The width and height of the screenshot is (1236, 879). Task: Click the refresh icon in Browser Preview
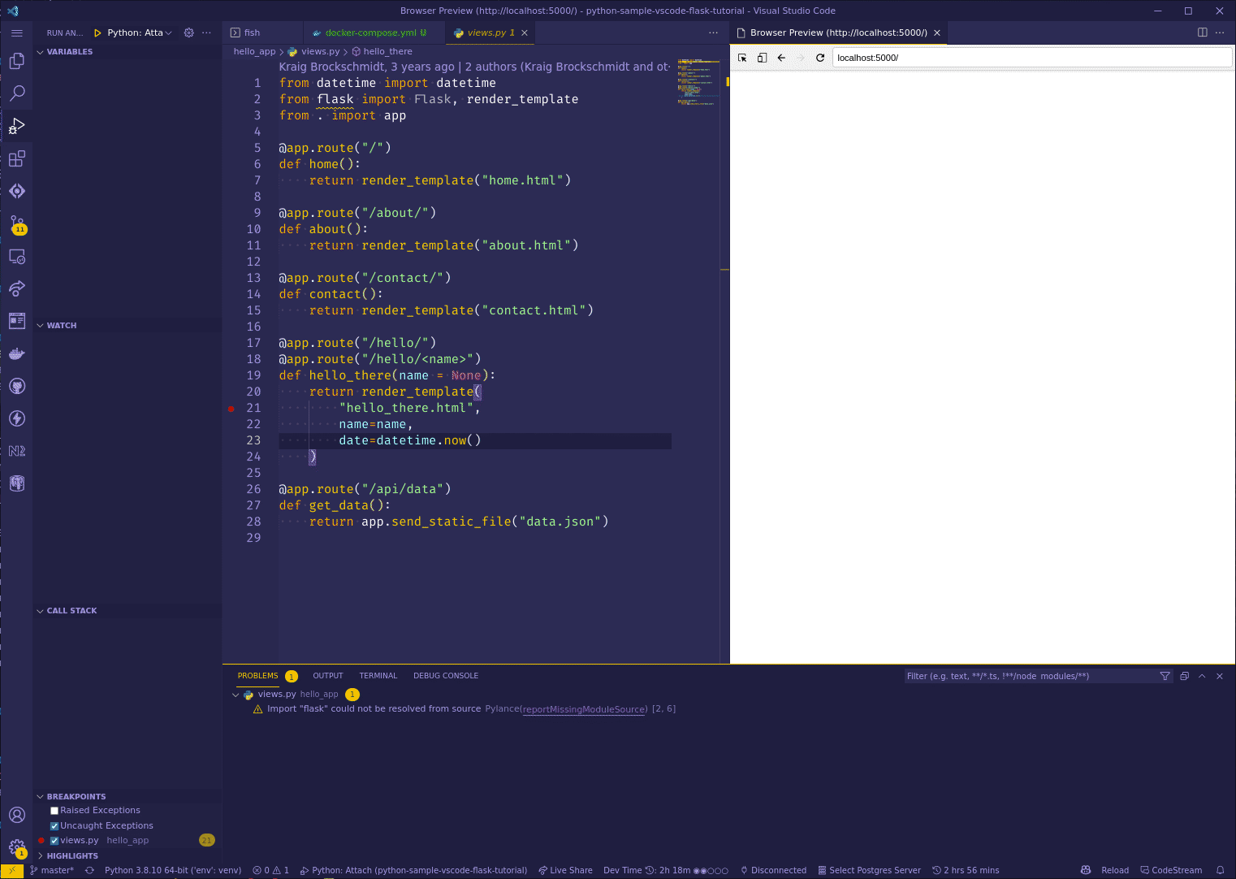pos(819,58)
